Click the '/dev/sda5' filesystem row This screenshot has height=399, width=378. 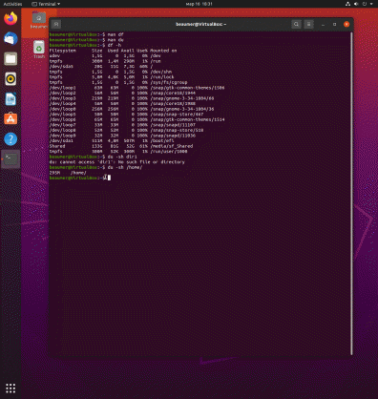point(101,67)
